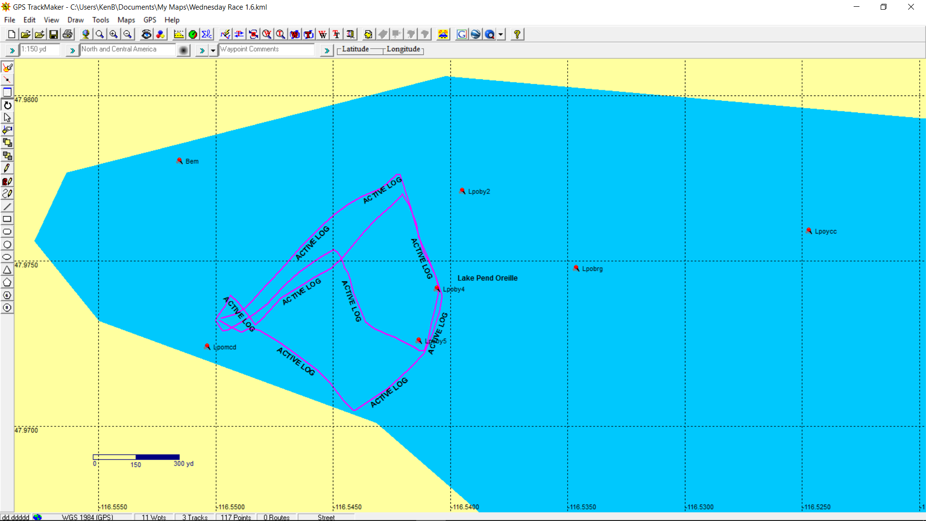The height and width of the screenshot is (521, 926).
Task: Toggle the rotate arrow tool
Action: (x=7, y=105)
